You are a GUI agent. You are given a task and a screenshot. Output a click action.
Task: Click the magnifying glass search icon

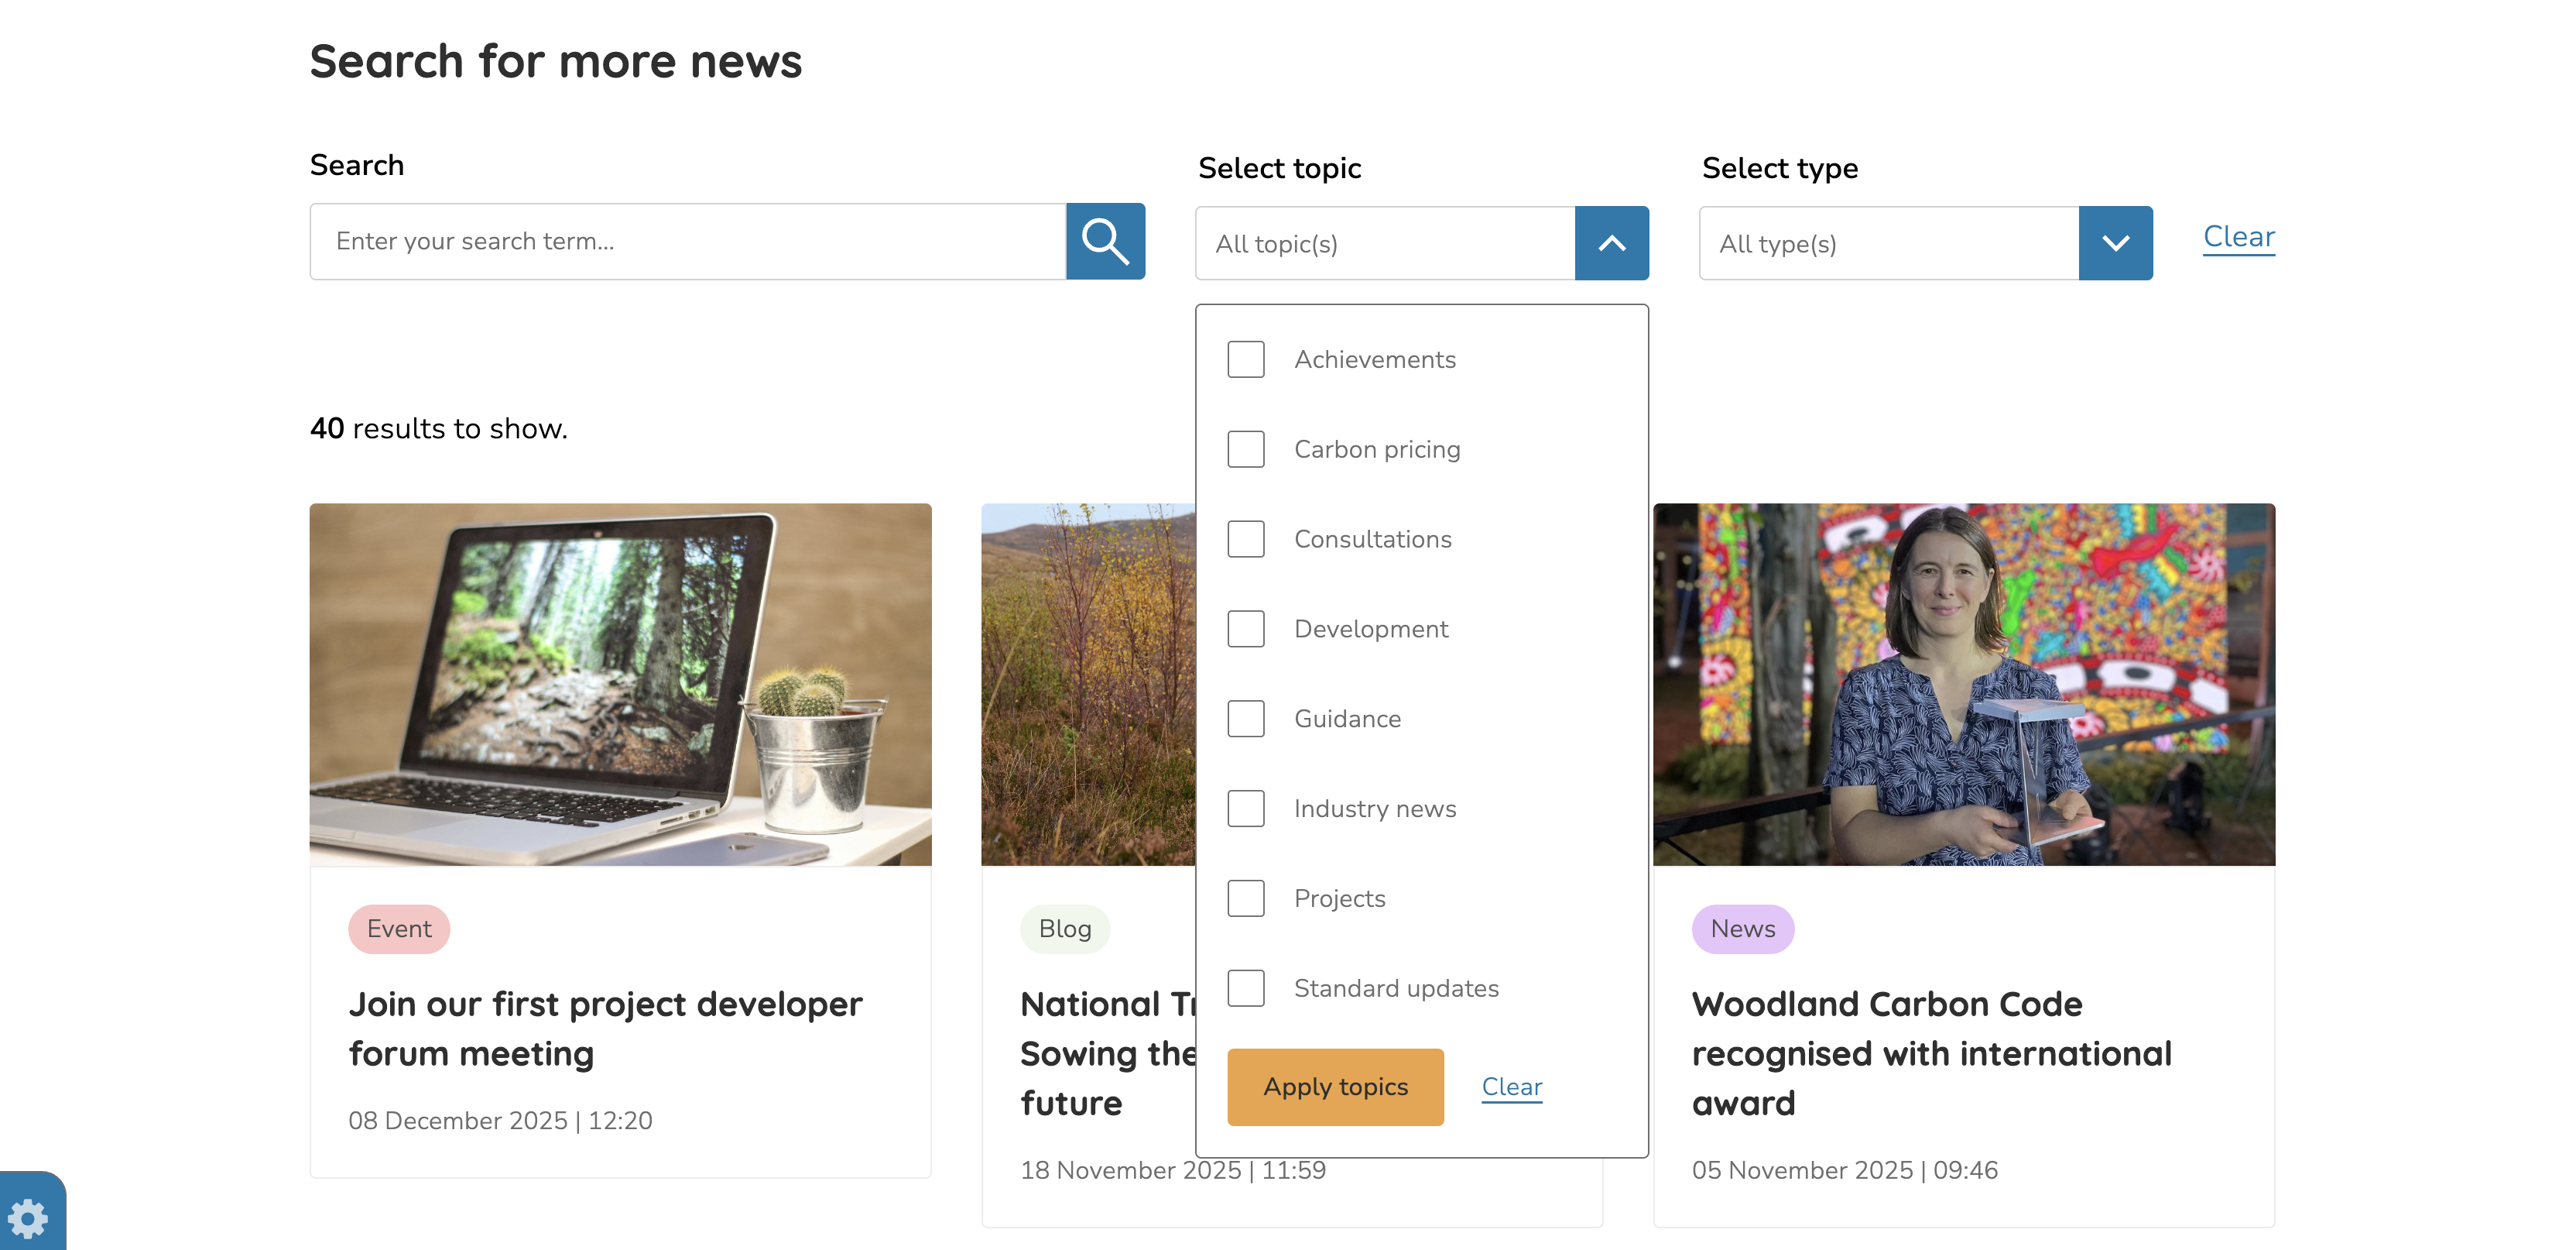[1105, 241]
